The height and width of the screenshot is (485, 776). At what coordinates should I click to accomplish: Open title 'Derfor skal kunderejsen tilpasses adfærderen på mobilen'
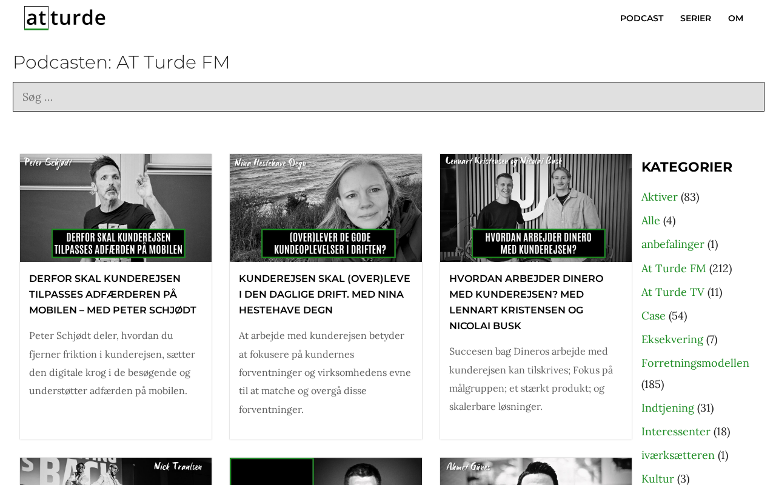click(113, 295)
